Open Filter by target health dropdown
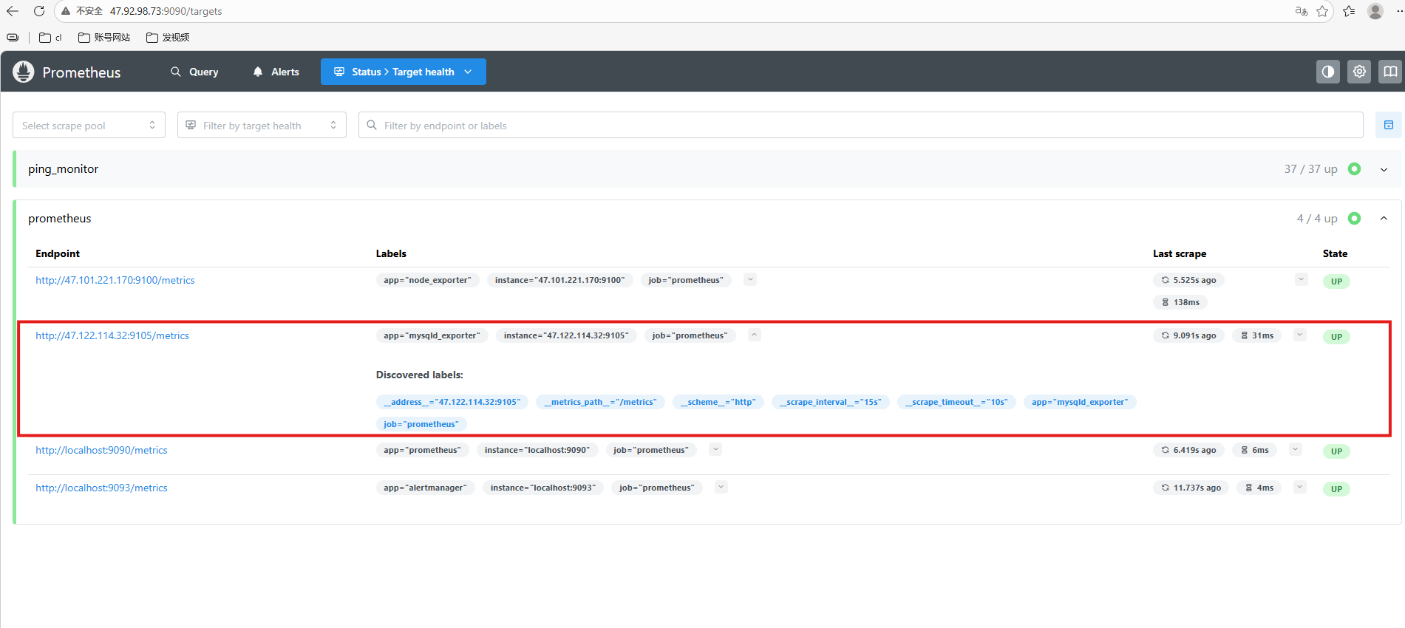The image size is (1405, 628). point(262,126)
